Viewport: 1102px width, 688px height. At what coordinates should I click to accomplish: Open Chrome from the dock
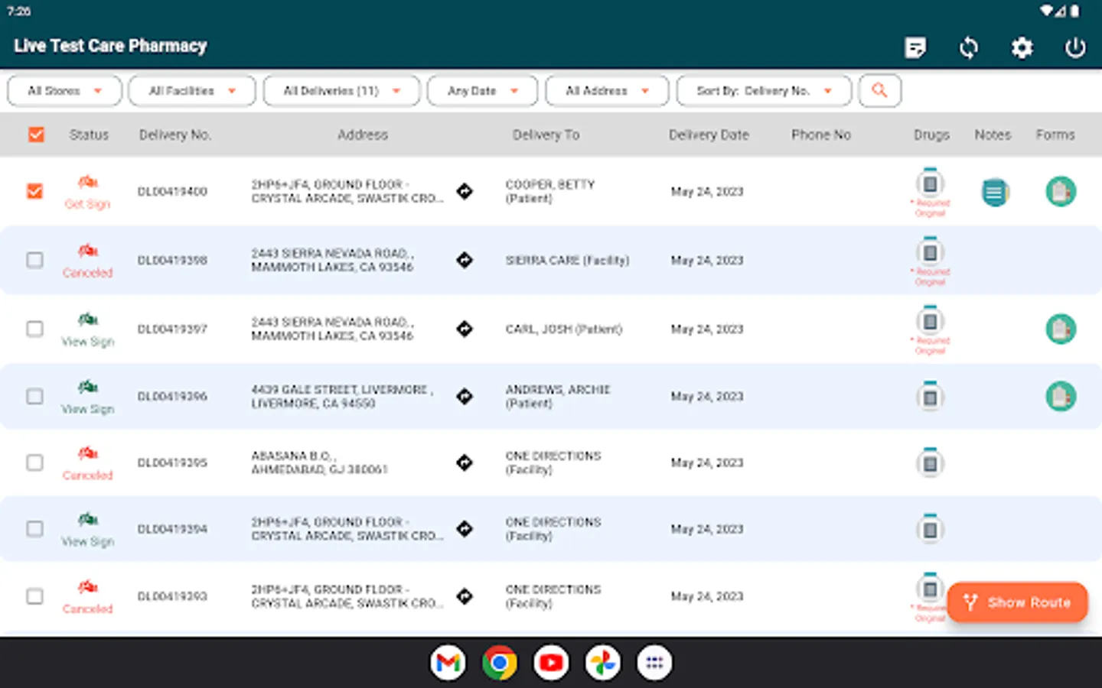point(499,663)
